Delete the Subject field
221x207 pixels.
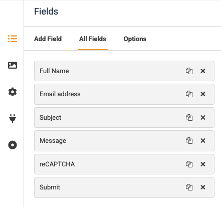[203, 118]
